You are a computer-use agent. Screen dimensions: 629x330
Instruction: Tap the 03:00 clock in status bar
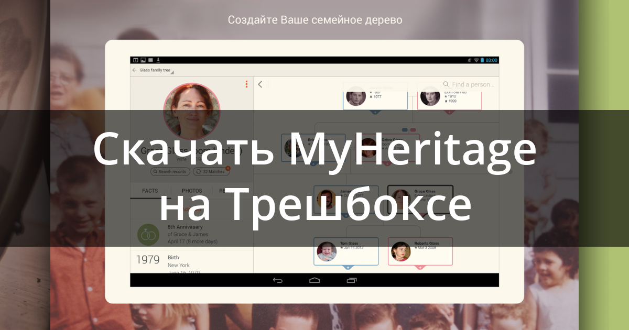[491, 60]
